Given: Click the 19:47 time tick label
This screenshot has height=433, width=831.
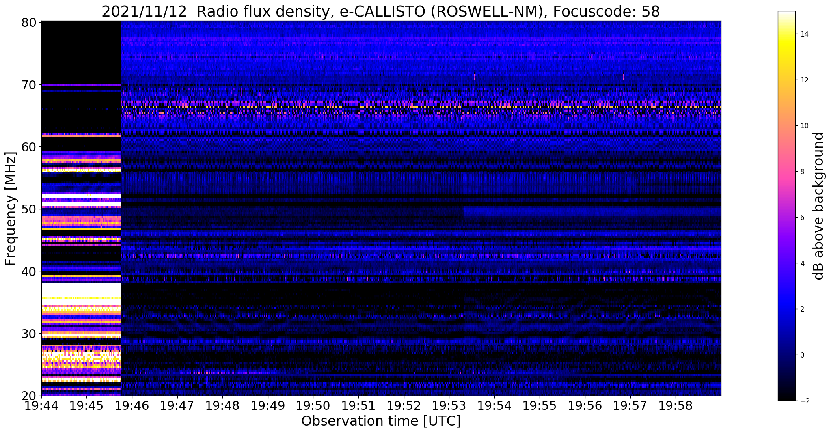Looking at the screenshot, I should (177, 406).
